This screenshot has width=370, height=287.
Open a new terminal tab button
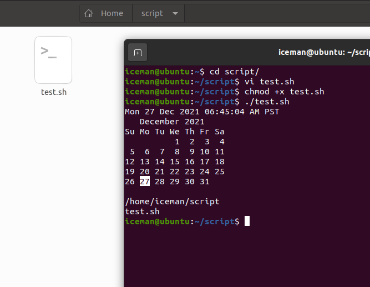(138, 52)
